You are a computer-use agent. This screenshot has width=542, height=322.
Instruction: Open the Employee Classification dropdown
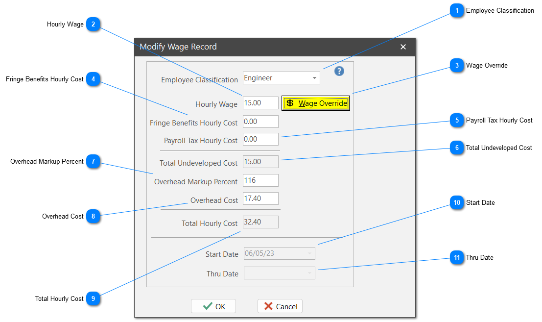pyautogui.click(x=314, y=78)
